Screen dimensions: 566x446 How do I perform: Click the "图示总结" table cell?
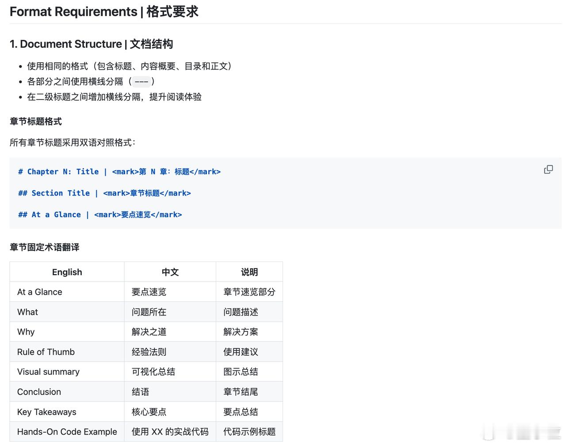249,372
